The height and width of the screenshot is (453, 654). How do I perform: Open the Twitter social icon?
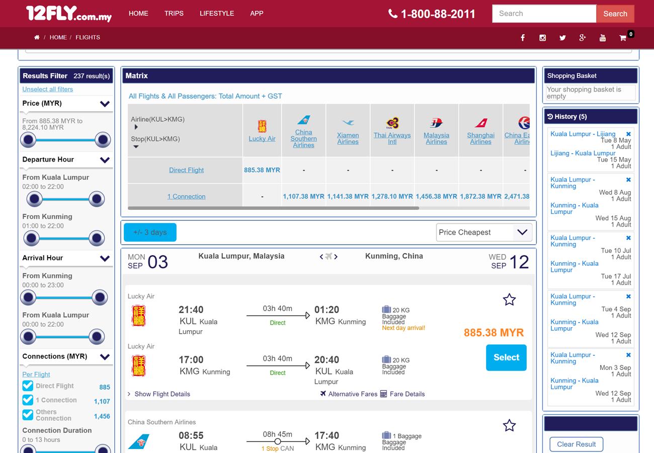click(562, 38)
